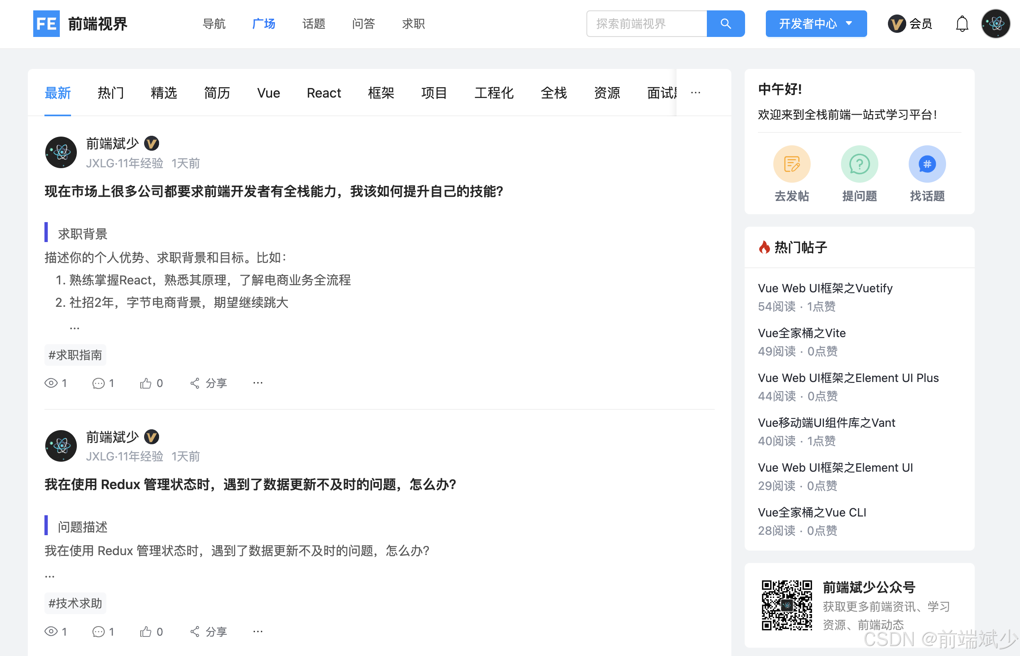This screenshot has width=1020, height=656.
Task: Focus the 探索前端视界 search field
Action: coord(646,24)
